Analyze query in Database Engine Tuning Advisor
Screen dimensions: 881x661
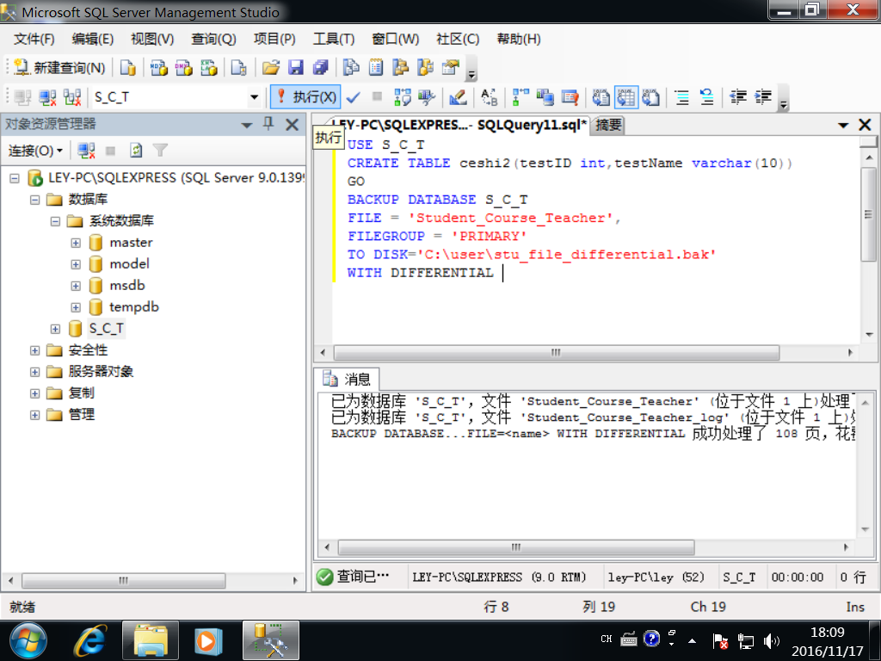[427, 97]
